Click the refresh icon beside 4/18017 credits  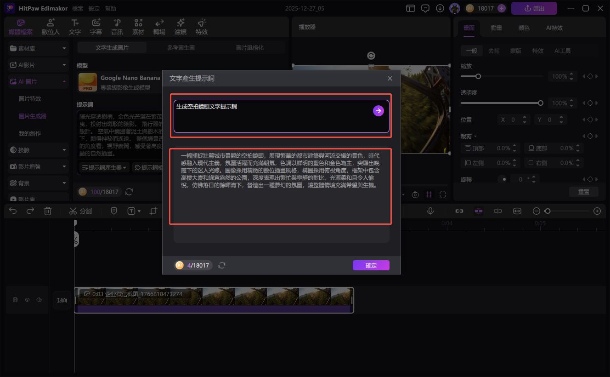222,265
